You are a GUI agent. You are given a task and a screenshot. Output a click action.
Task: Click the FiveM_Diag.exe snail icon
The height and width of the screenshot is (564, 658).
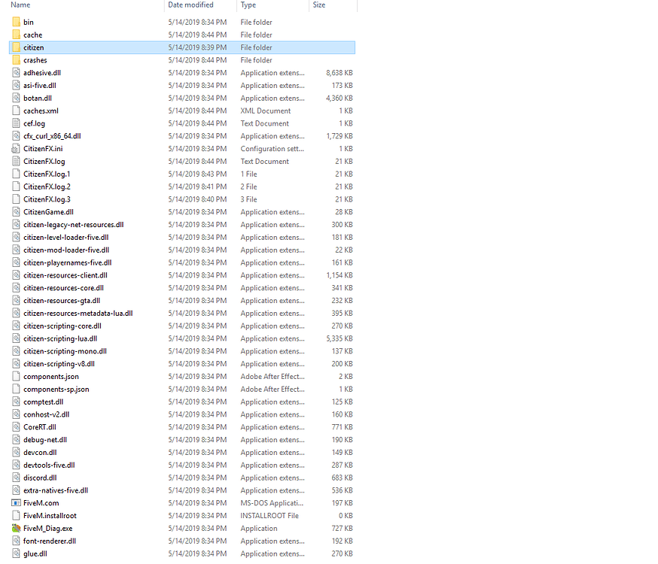16,528
